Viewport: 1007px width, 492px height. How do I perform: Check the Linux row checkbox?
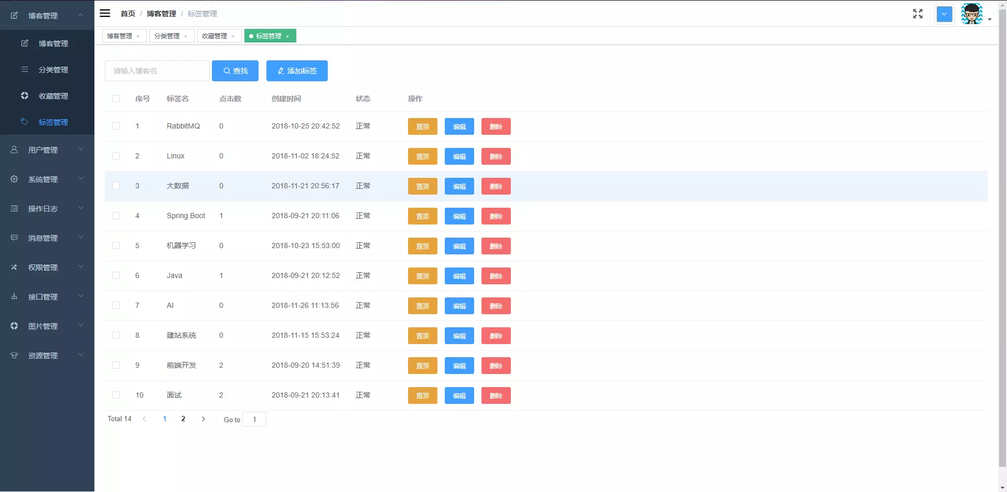116,156
